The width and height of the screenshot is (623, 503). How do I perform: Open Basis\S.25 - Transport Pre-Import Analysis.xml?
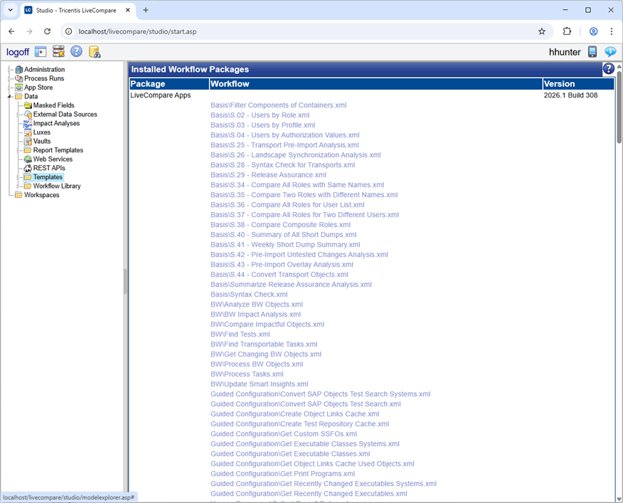click(284, 145)
